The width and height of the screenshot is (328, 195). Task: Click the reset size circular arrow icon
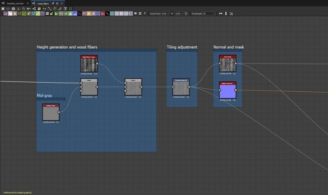pos(186,14)
